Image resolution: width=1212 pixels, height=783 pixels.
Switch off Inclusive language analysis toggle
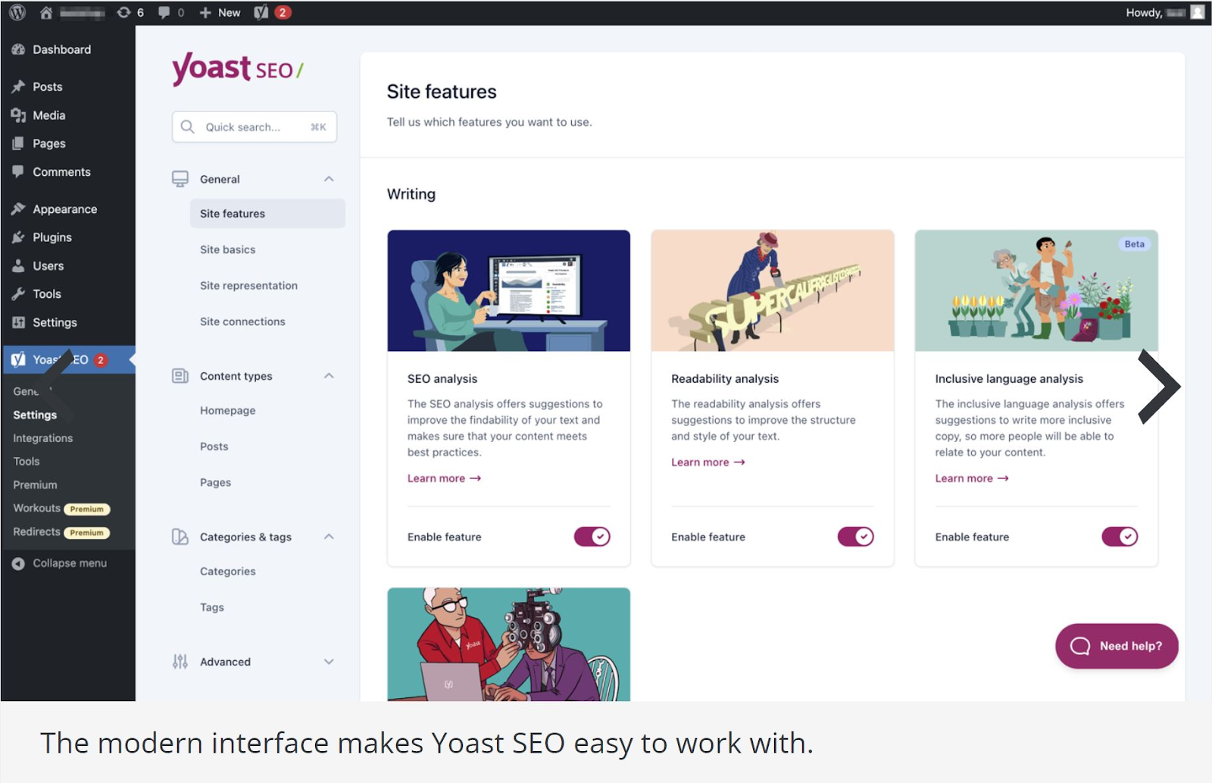coord(1120,537)
